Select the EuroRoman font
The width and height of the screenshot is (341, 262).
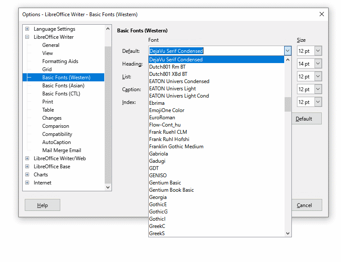click(216, 118)
